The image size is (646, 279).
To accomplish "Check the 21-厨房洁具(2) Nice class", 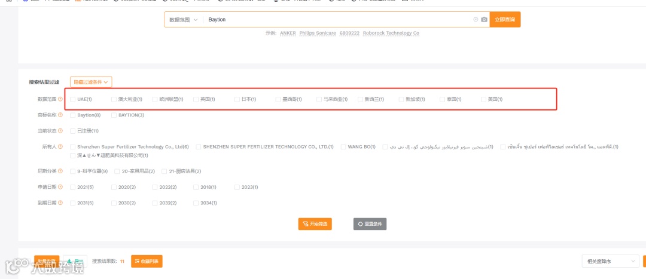I will 164,171.
